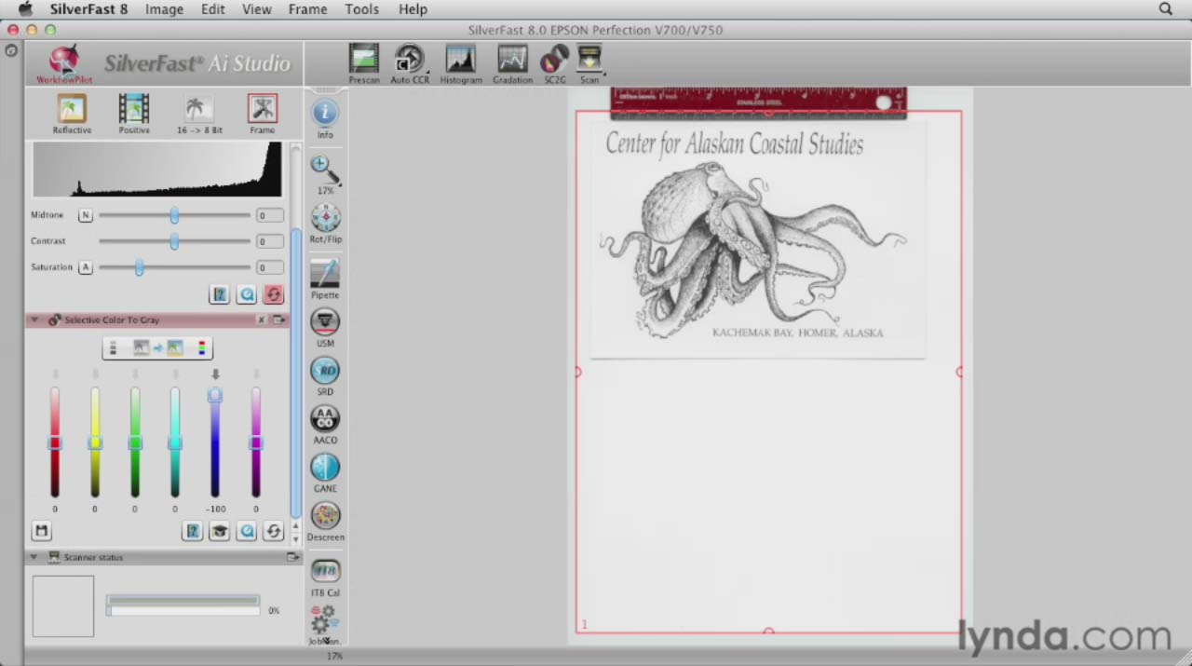Toggle the color-to-gray conversion mode switch
1192x666 pixels.
(157, 348)
